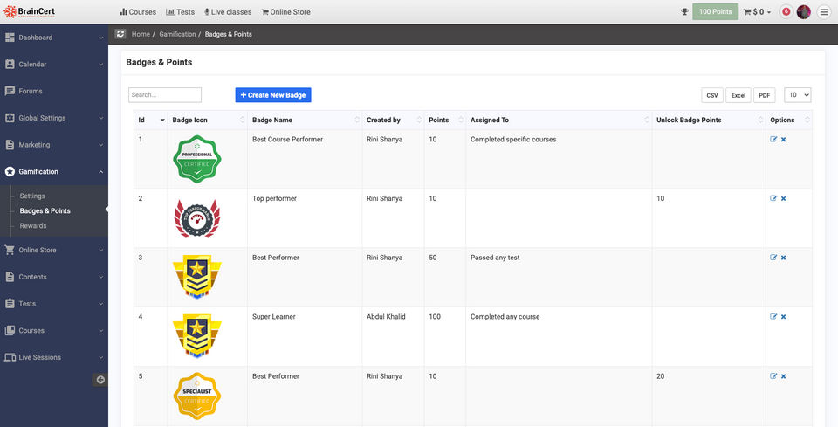Click the Create New Badge button

(x=273, y=95)
